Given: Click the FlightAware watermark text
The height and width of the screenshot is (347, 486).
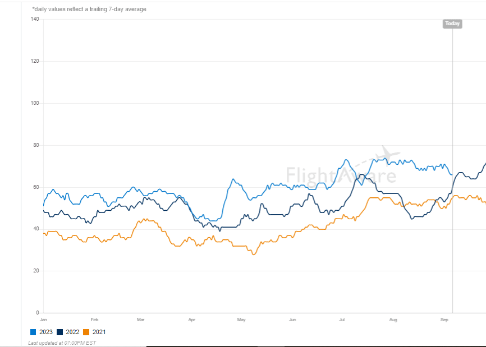Looking at the screenshot, I should tap(341, 175).
